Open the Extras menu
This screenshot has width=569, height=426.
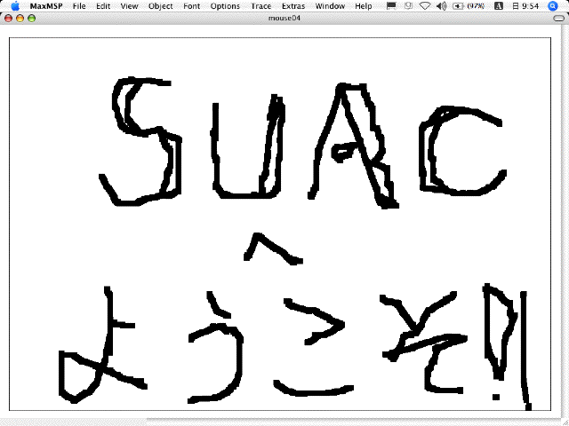point(293,6)
